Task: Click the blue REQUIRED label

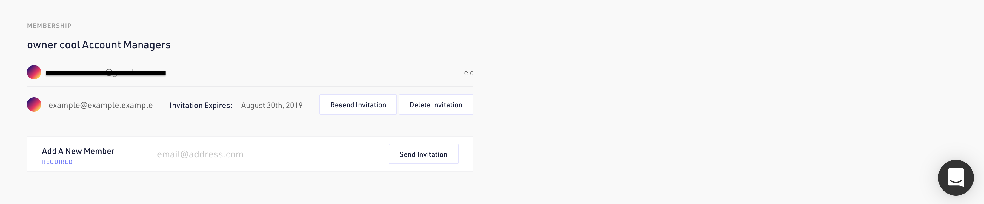Action: (57, 162)
